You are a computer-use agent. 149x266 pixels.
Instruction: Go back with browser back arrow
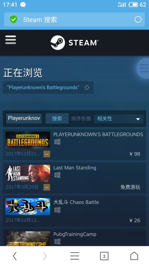15,256
